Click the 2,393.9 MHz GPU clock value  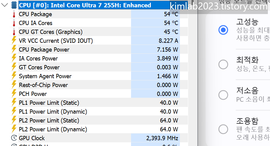pyautogui.click(x=162, y=138)
